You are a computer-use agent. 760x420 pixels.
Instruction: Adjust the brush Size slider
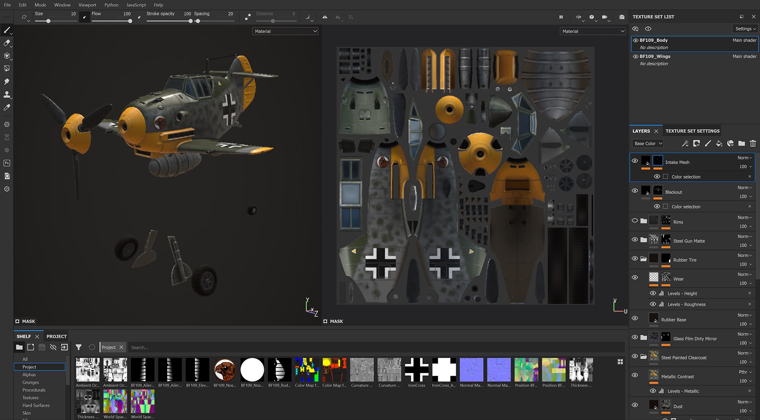point(55,21)
